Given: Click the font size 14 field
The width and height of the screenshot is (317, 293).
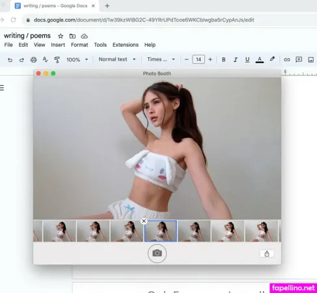Looking at the screenshot, I should (x=199, y=59).
